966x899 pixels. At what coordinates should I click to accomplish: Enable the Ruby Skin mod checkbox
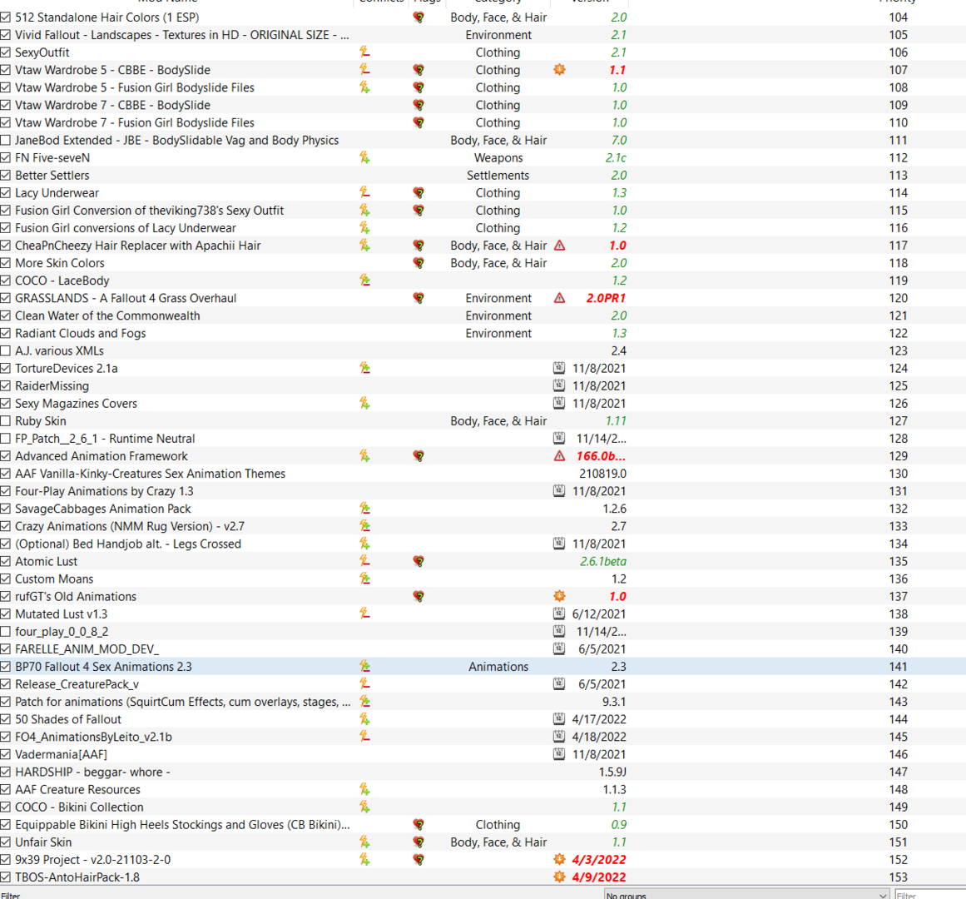[6, 421]
